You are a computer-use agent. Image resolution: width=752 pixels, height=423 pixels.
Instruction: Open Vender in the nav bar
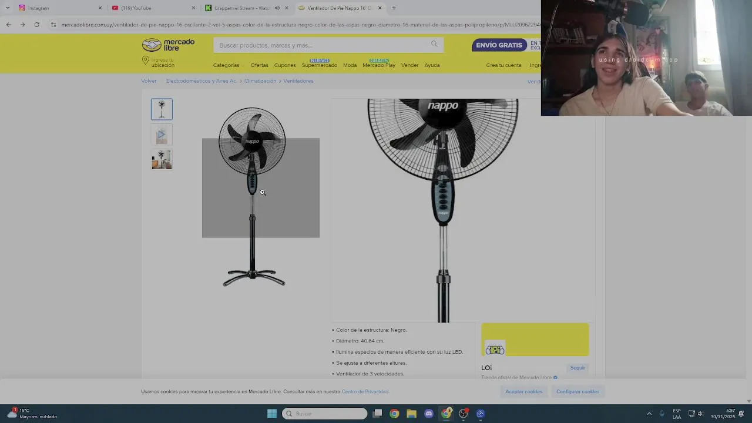click(x=409, y=65)
